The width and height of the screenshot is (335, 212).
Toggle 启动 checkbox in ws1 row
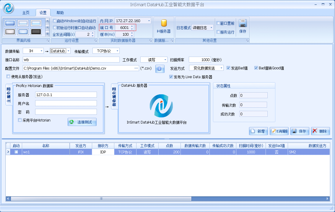16,152
